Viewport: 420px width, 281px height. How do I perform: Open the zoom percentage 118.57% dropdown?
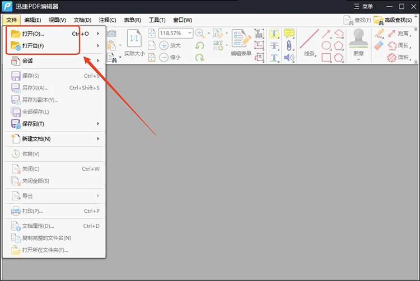point(190,33)
